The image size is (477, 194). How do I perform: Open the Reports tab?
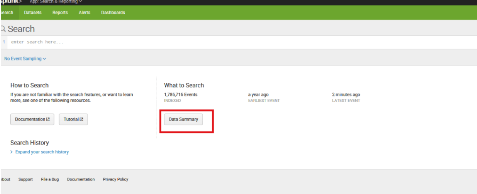60,13
